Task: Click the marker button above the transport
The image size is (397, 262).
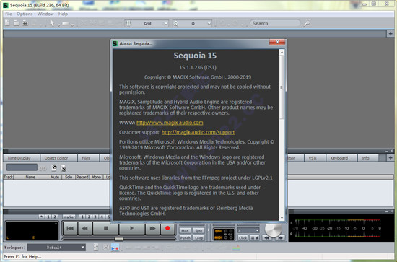Action: pos(69,217)
